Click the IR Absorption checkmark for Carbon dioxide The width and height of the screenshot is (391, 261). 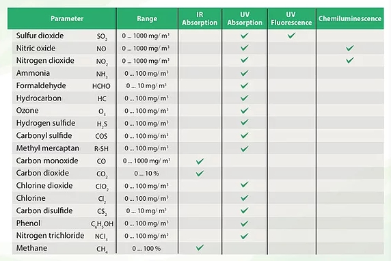[200, 174]
